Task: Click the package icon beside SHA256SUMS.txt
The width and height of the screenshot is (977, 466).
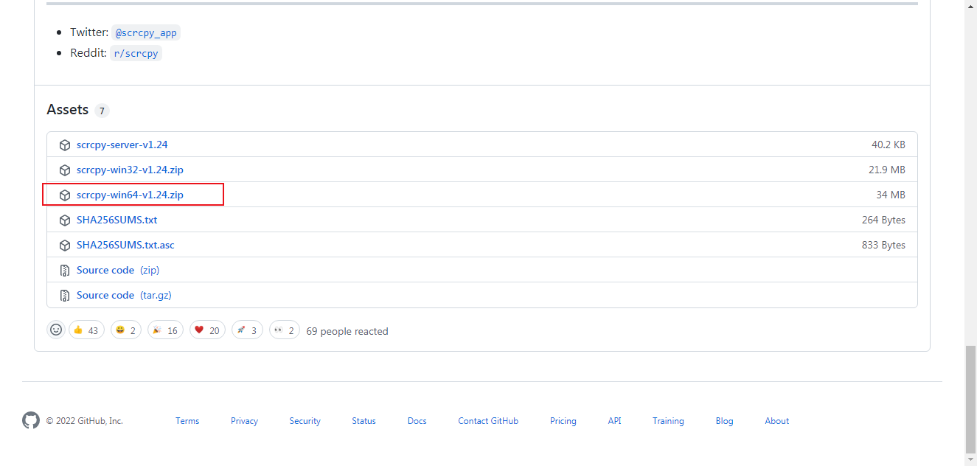Action: pos(65,220)
